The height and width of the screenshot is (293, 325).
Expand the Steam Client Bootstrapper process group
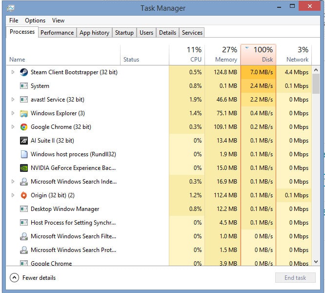13,72
